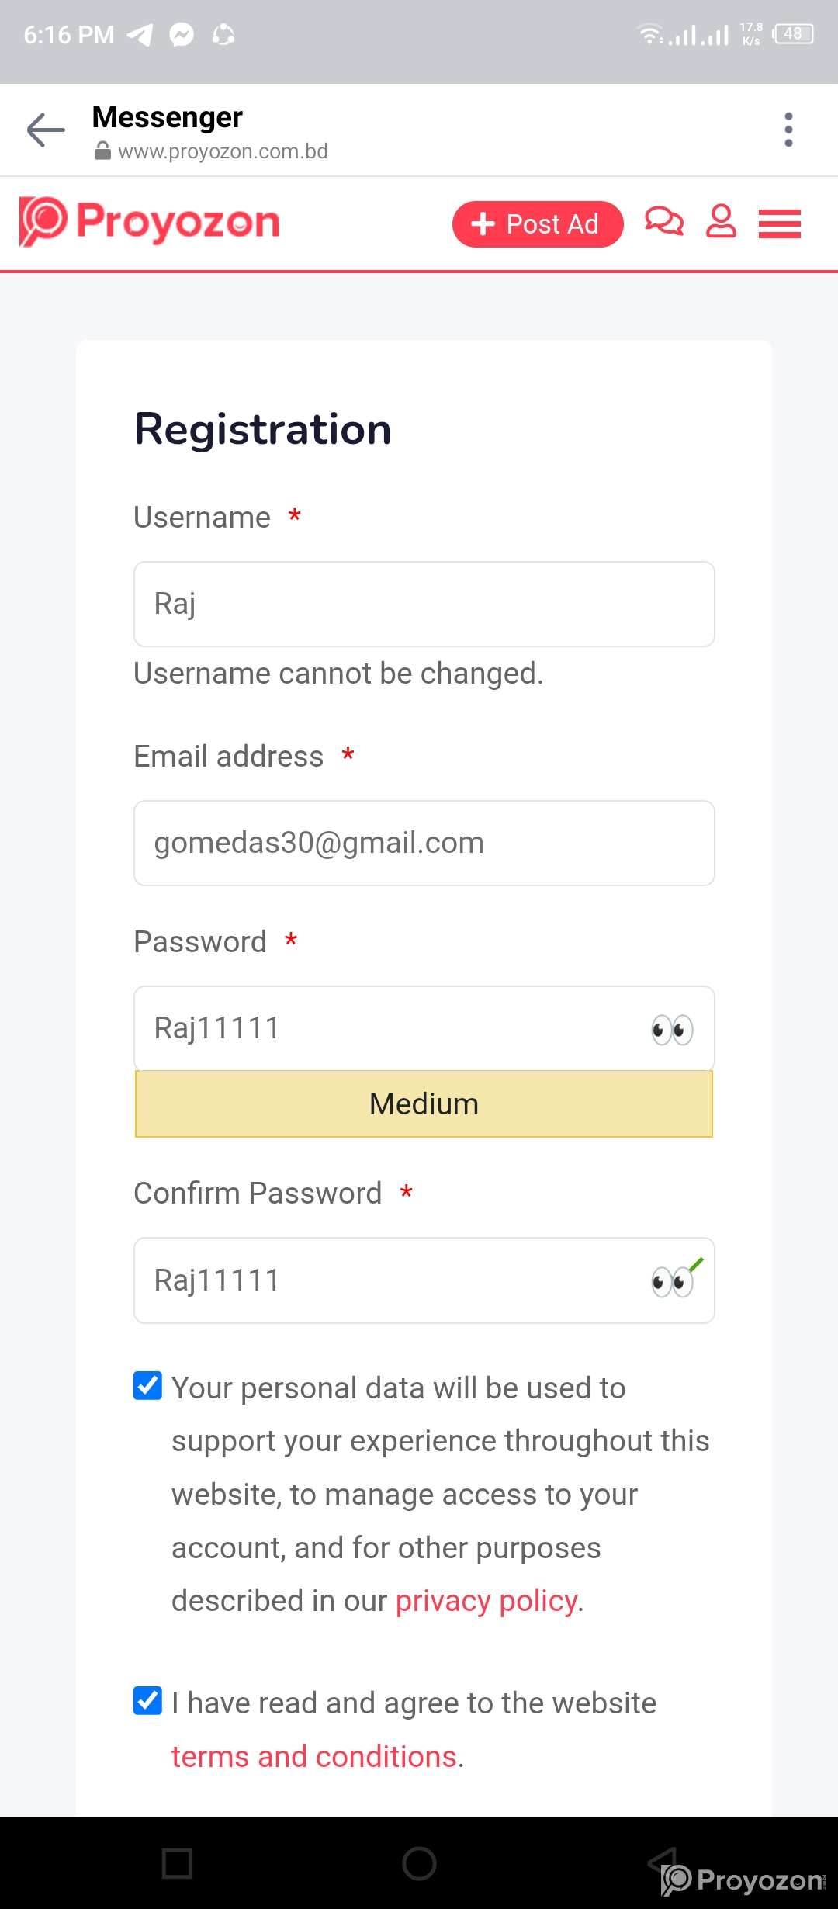This screenshot has width=838, height=1909.
Task: Open the chat messages icon
Action: pos(663,223)
